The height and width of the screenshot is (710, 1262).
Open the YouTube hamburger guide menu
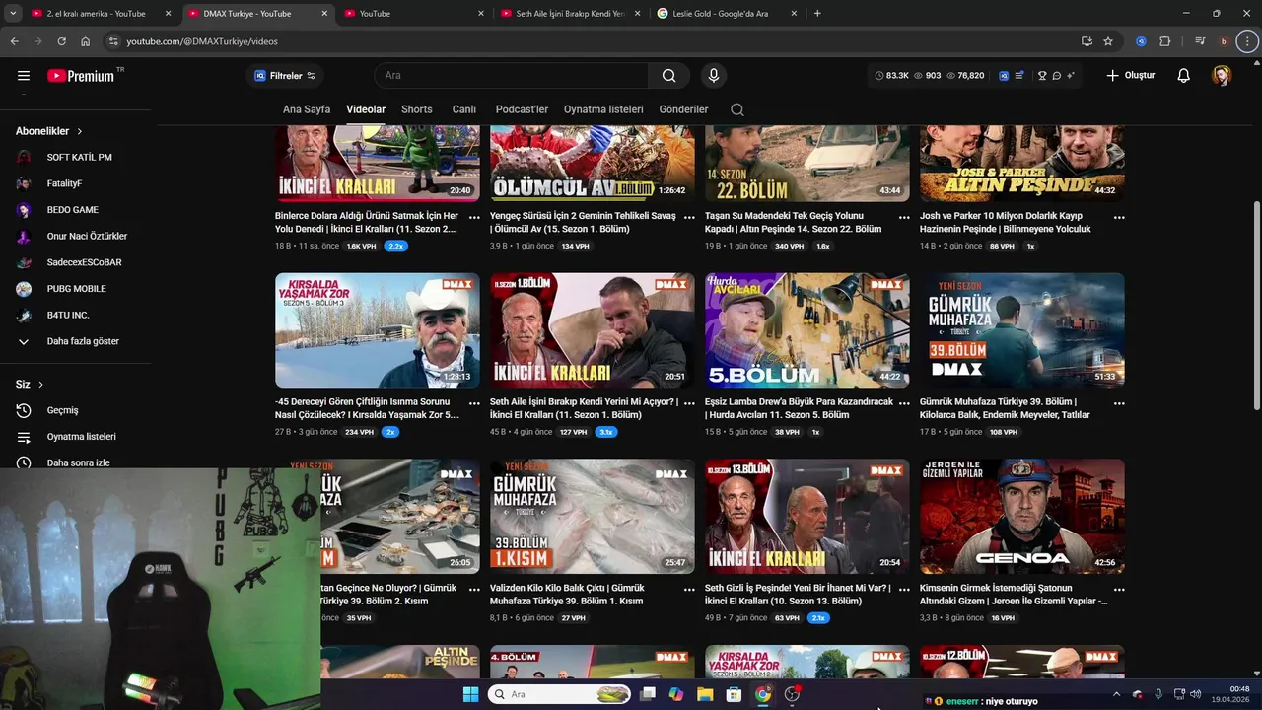click(x=24, y=76)
